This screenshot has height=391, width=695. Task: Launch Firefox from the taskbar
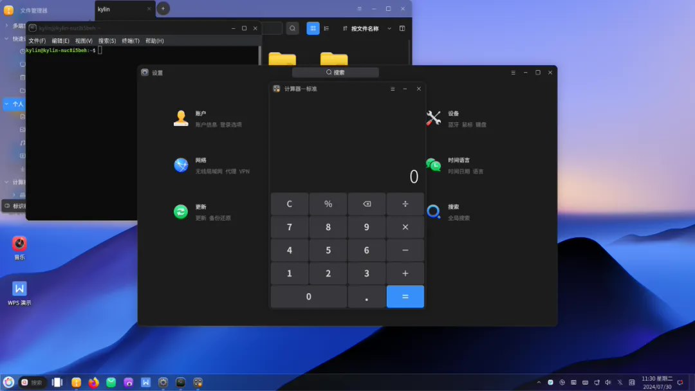pos(93,382)
